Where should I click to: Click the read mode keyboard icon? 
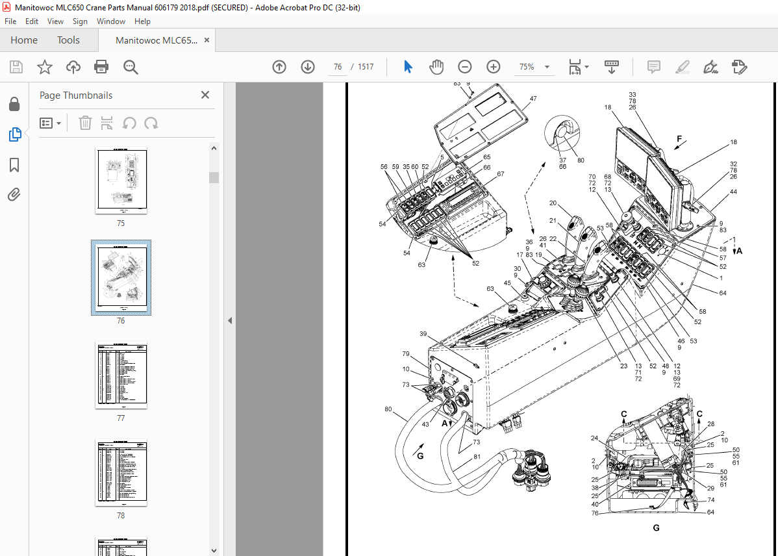click(611, 67)
